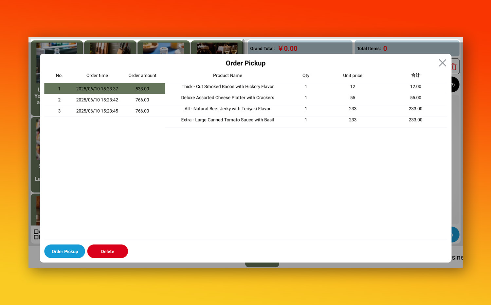Click Deluxe Assorted Cheese Platter row
The image size is (491, 305).
coord(227,98)
